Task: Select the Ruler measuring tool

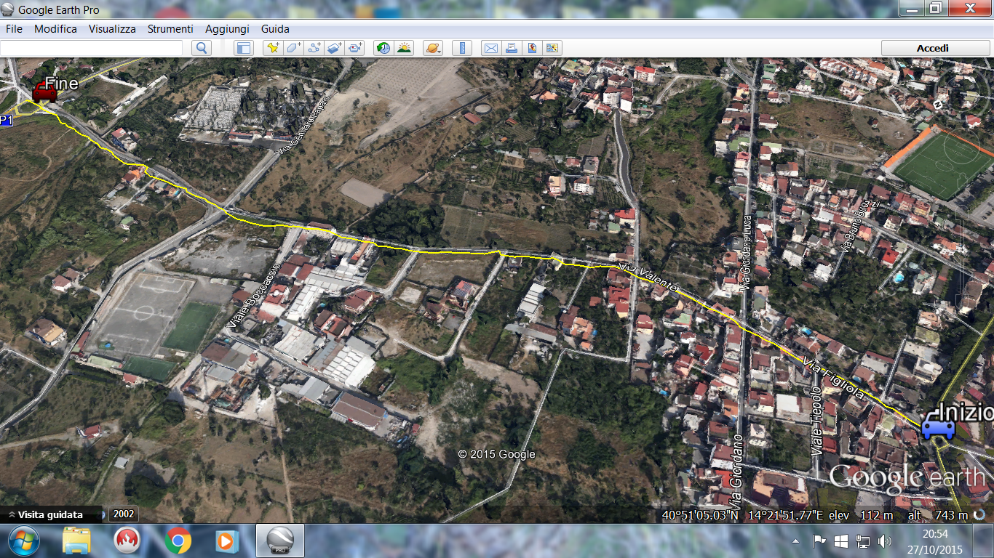Action: (461, 48)
